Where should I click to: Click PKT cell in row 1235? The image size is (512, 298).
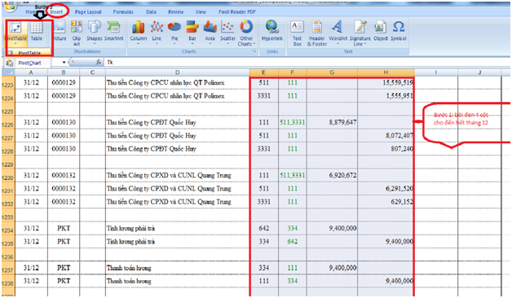coord(64,242)
